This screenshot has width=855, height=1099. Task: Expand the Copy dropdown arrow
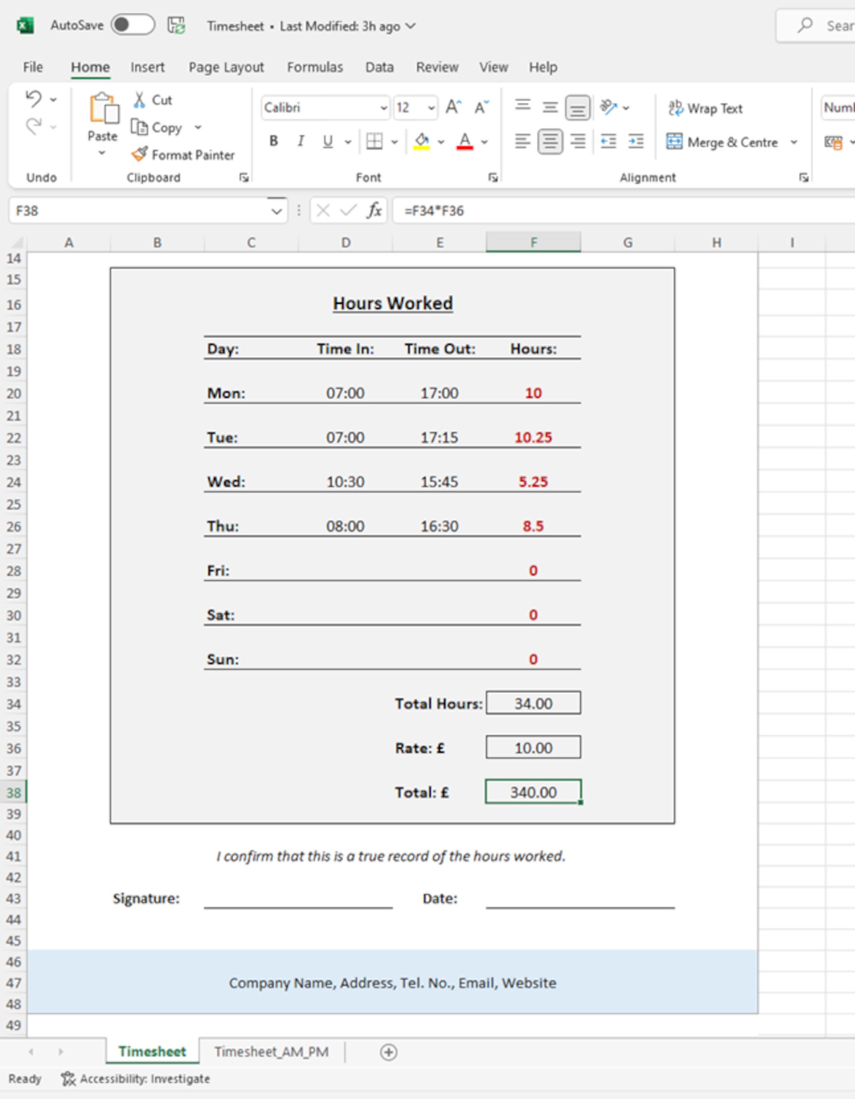coord(198,127)
